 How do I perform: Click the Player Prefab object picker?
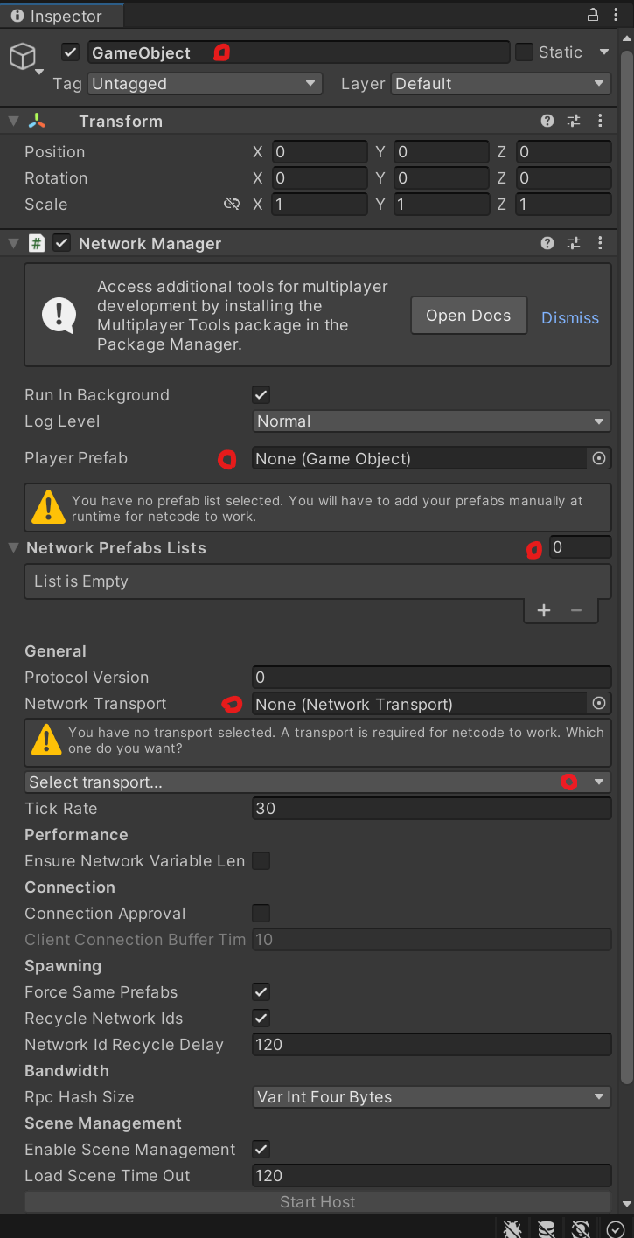(599, 458)
